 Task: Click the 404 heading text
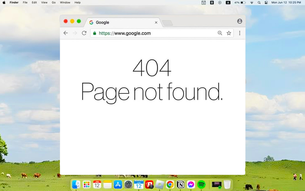(152, 68)
